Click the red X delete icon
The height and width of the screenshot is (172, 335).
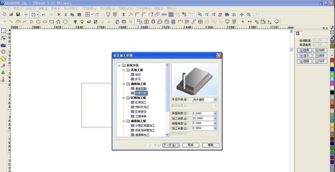tap(59, 15)
